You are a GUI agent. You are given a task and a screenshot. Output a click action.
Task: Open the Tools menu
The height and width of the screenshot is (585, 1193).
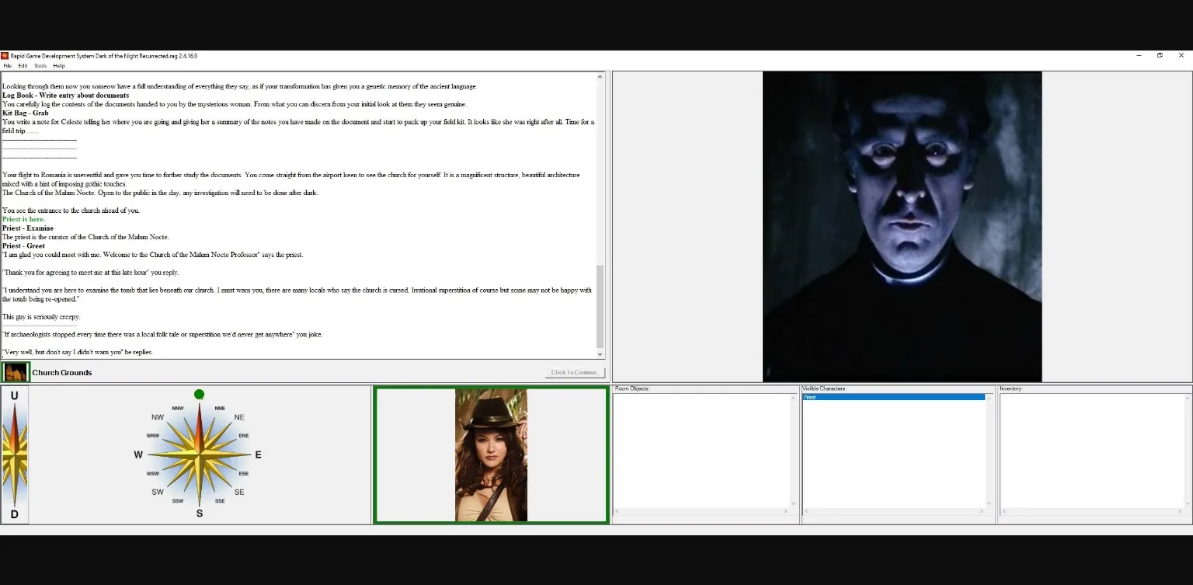(x=40, y=66)
